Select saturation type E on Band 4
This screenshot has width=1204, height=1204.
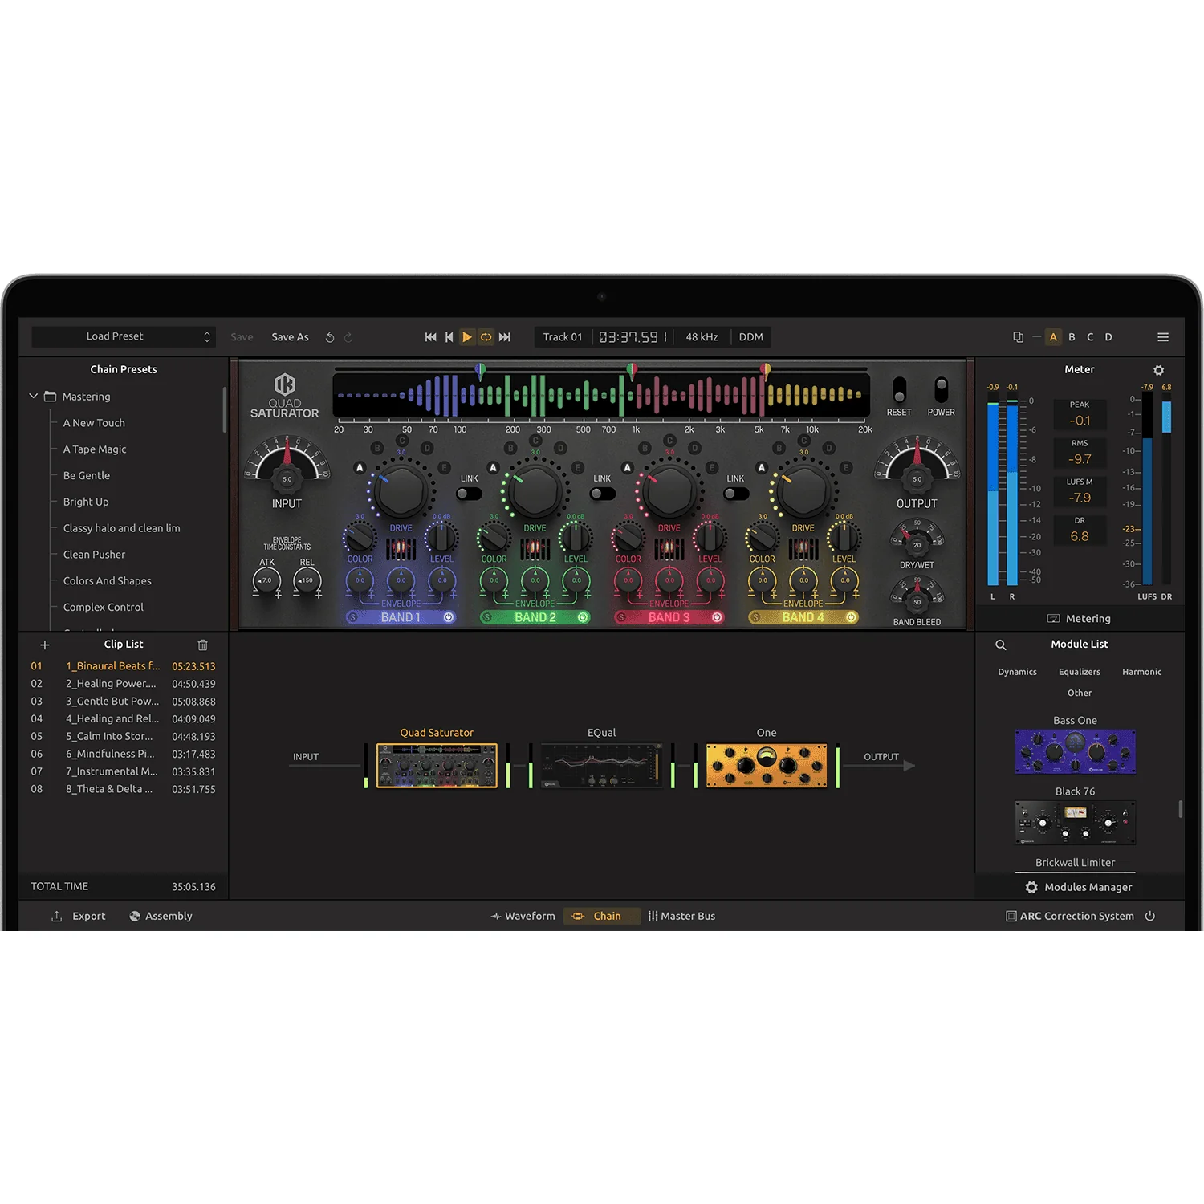click(x=845, y=467)
